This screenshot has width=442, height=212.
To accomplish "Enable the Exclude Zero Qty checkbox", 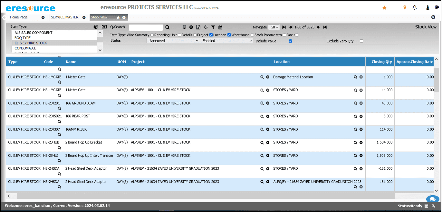I will coord(361,41).
